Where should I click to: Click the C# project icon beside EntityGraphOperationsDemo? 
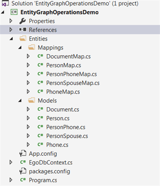click(x=14, y=12)
